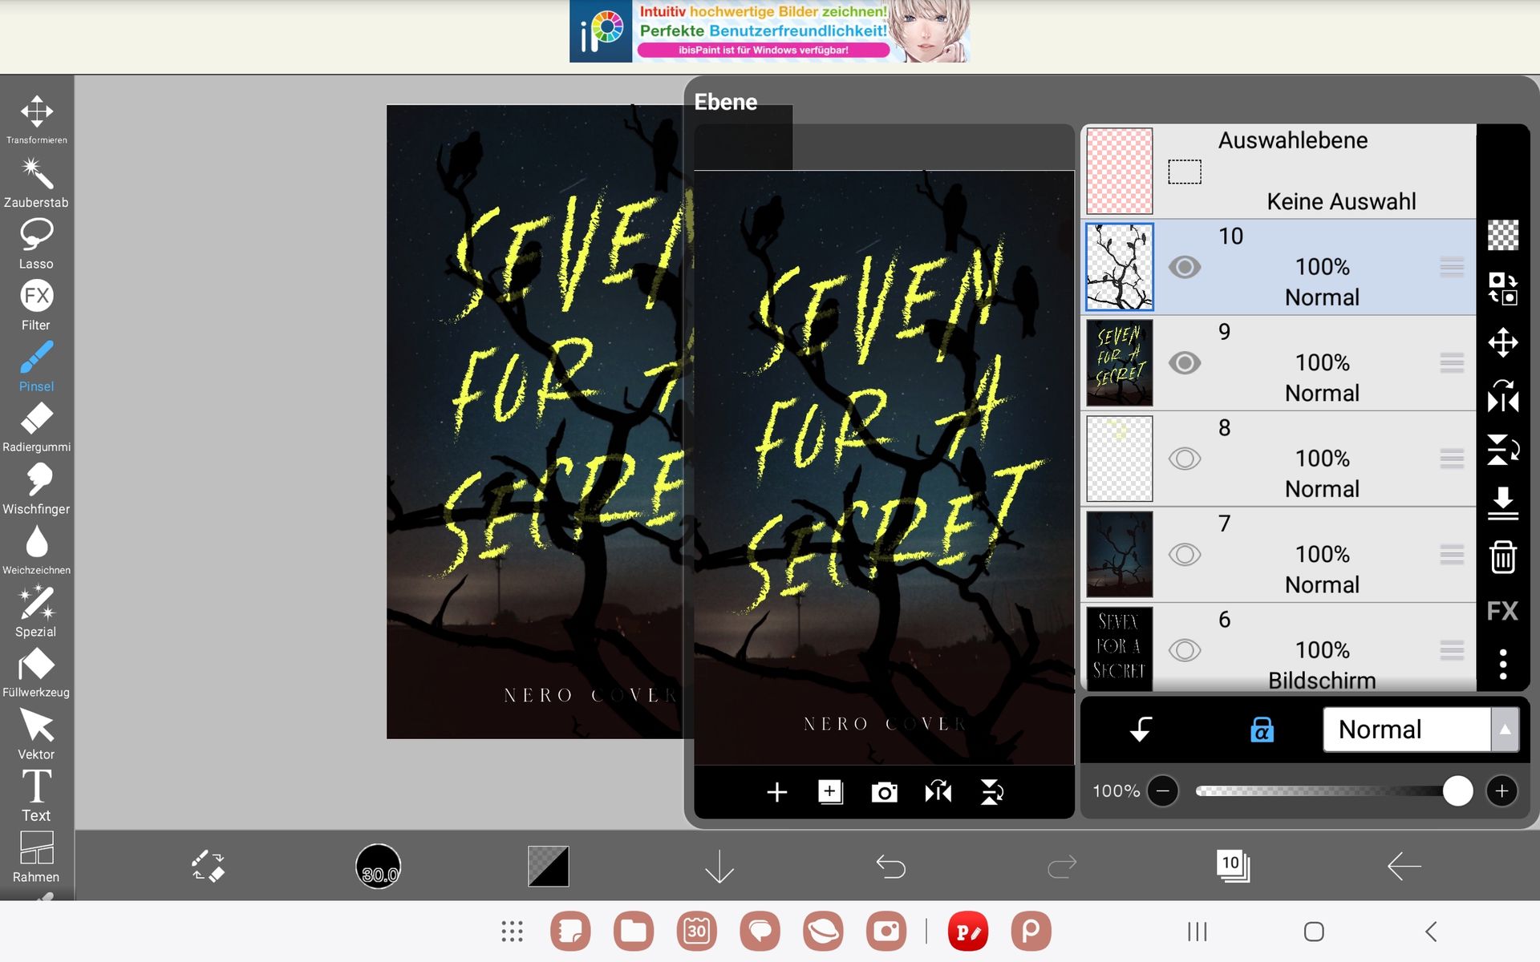The width and height of the screenshot is (1540, 962).
Task: Select the Weichzeichnen blur tool
Action: pos(37,550)
